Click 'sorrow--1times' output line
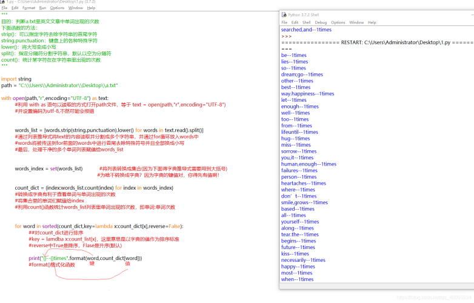 pyautogui.click(x=299, y=151)
